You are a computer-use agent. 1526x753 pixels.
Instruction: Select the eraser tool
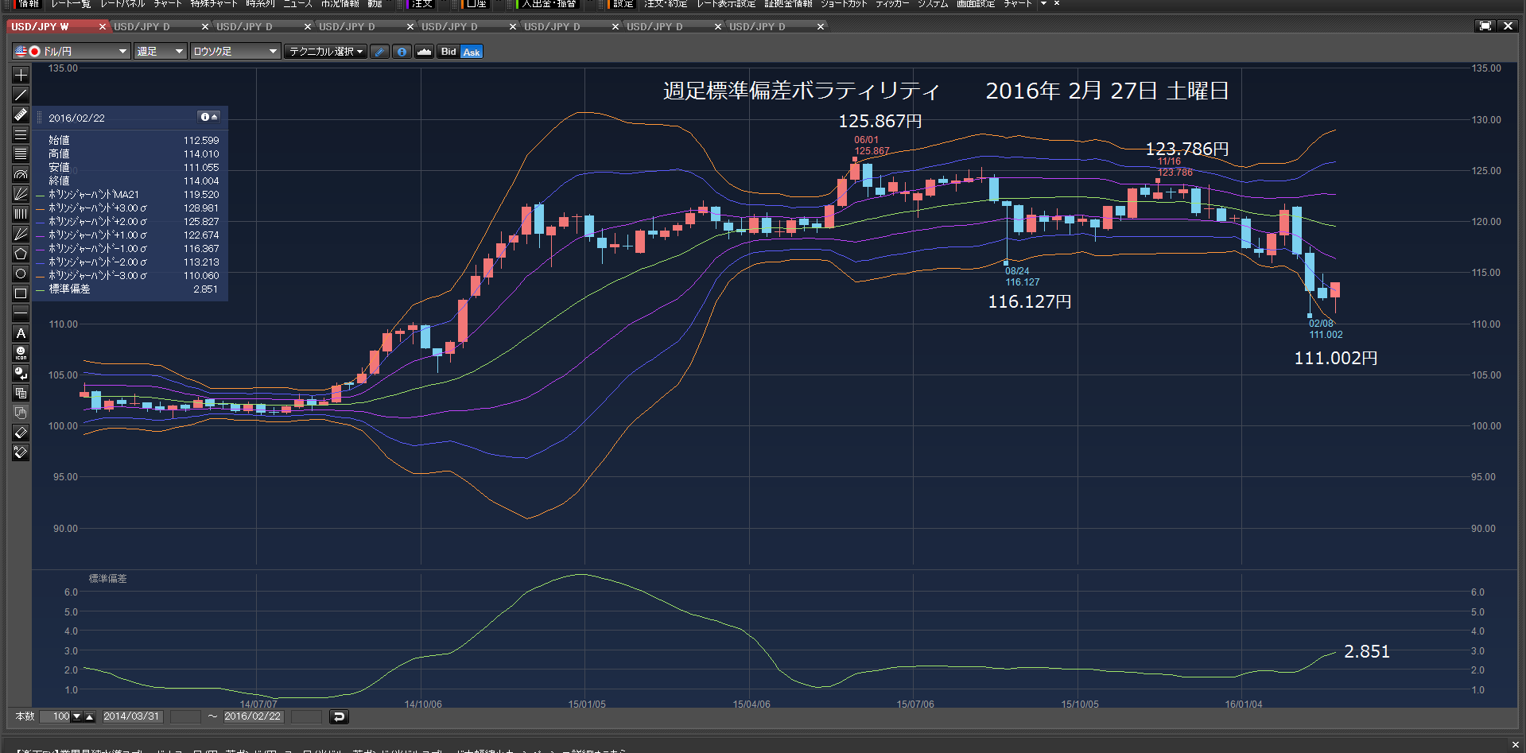[x=21, y=433]
